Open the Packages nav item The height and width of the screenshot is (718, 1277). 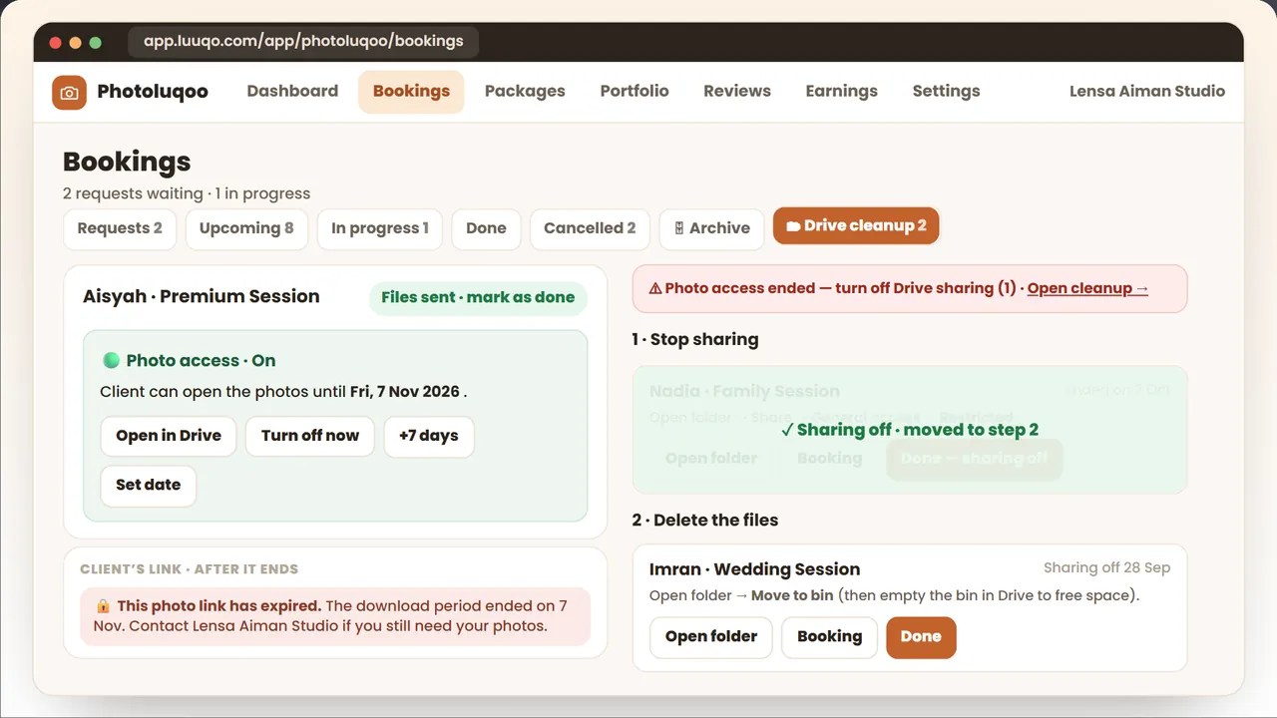pos(525,91)
